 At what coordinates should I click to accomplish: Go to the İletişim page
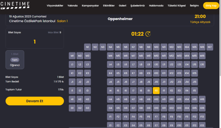point(194,6)
